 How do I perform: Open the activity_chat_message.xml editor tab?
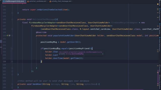point(60,1)
